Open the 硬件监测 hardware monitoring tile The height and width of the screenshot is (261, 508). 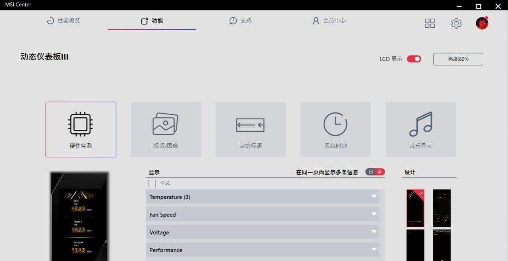[x=80, y=129]
